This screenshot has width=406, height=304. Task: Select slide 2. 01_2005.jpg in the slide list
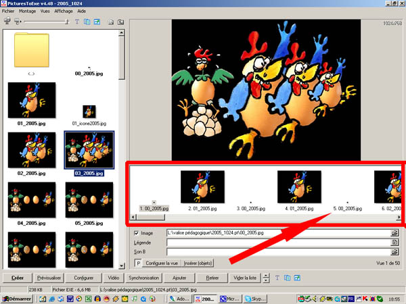(x=202, y=186)
